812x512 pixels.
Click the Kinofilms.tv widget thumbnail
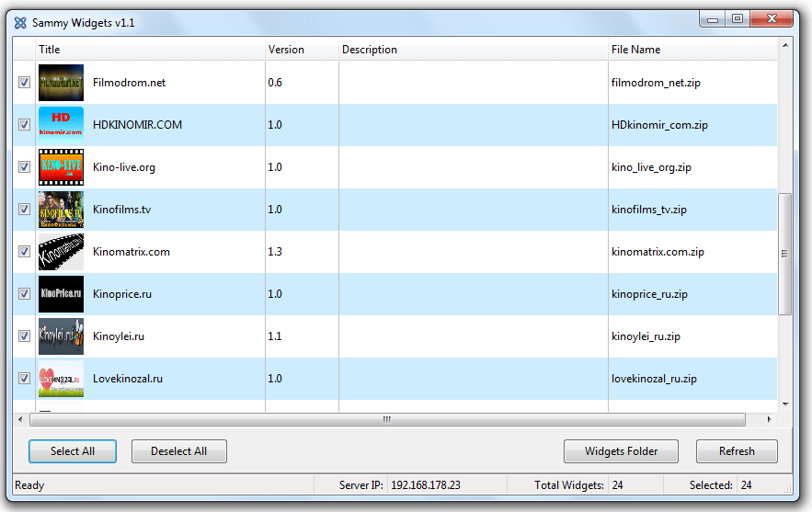pyautogui.click(x=61, y=210)
